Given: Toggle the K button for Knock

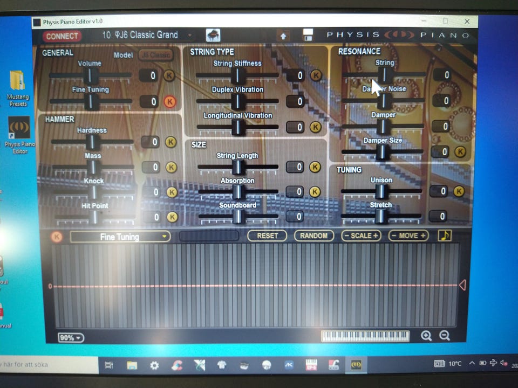Looking at the screenshot, I should click(172, 192).
